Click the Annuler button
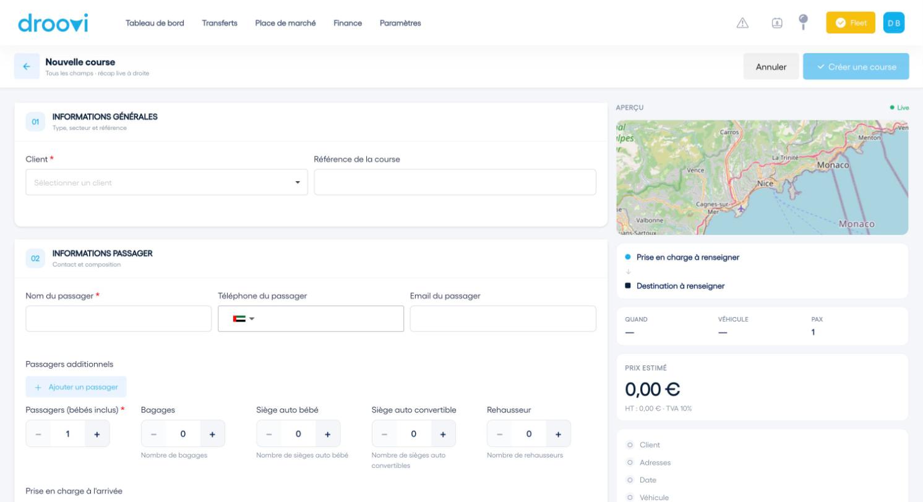 [x=771, y=67]
